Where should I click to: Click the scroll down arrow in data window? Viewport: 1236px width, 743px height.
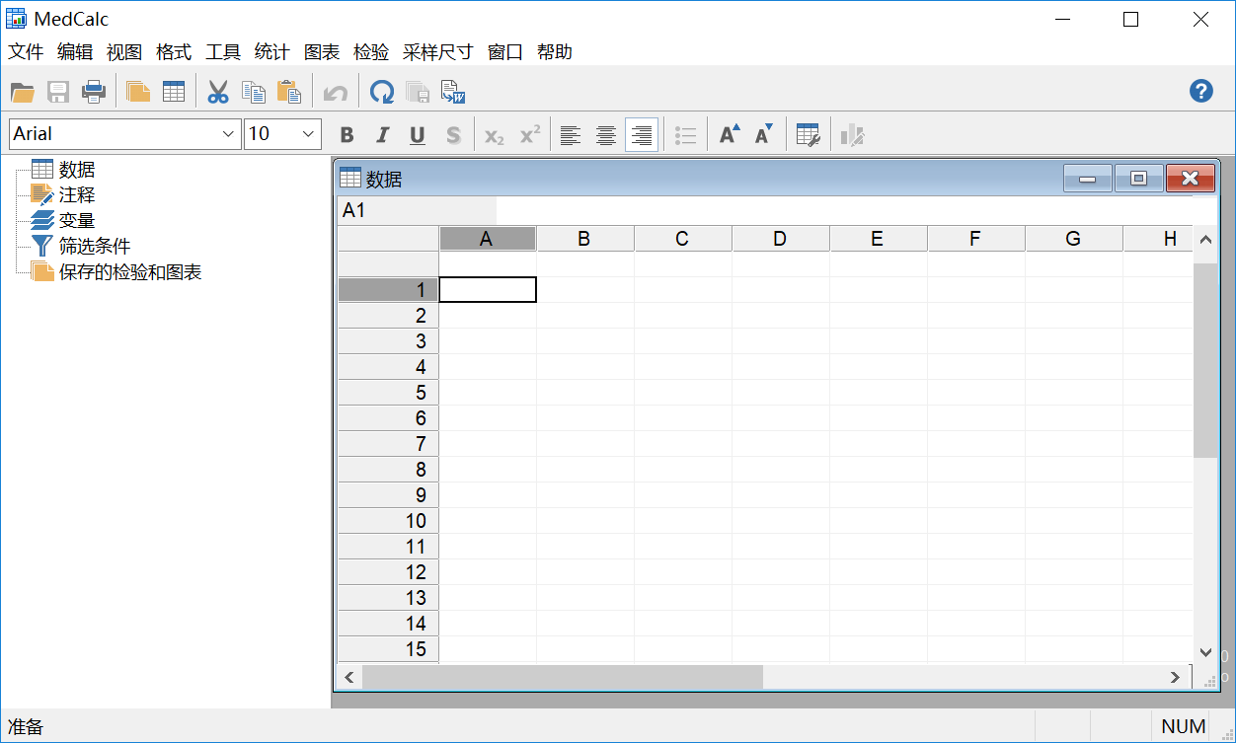click(1205, 651)
